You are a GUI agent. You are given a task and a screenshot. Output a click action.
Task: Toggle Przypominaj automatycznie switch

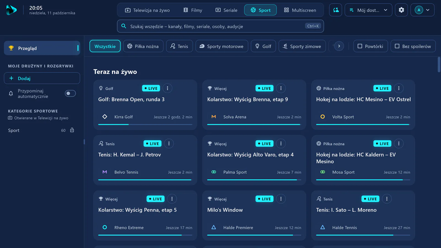(x=70, y=93)
